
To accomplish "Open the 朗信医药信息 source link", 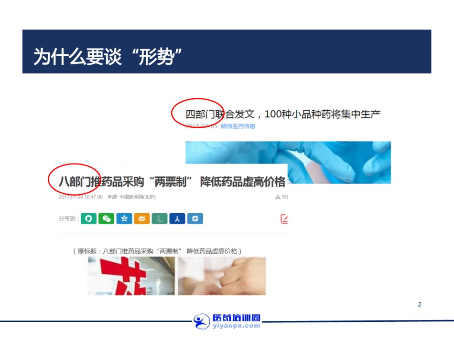I will pyautogui.click(x=238, y=126).
